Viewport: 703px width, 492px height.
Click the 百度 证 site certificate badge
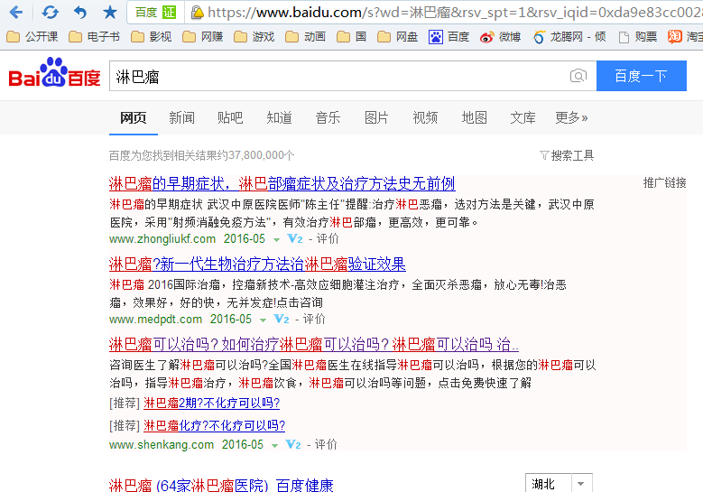155,12
